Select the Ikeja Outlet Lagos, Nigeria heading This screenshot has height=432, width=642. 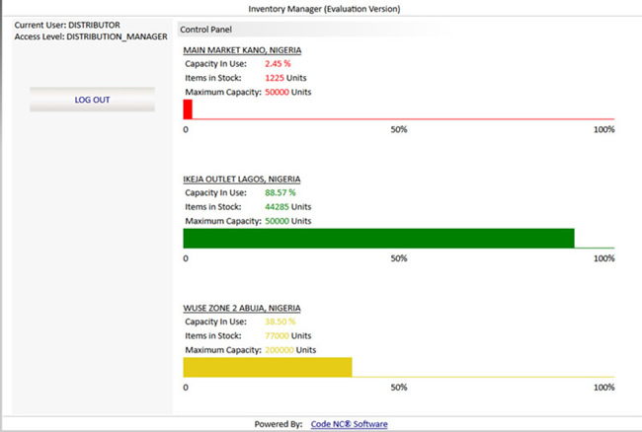click(243, 180)
